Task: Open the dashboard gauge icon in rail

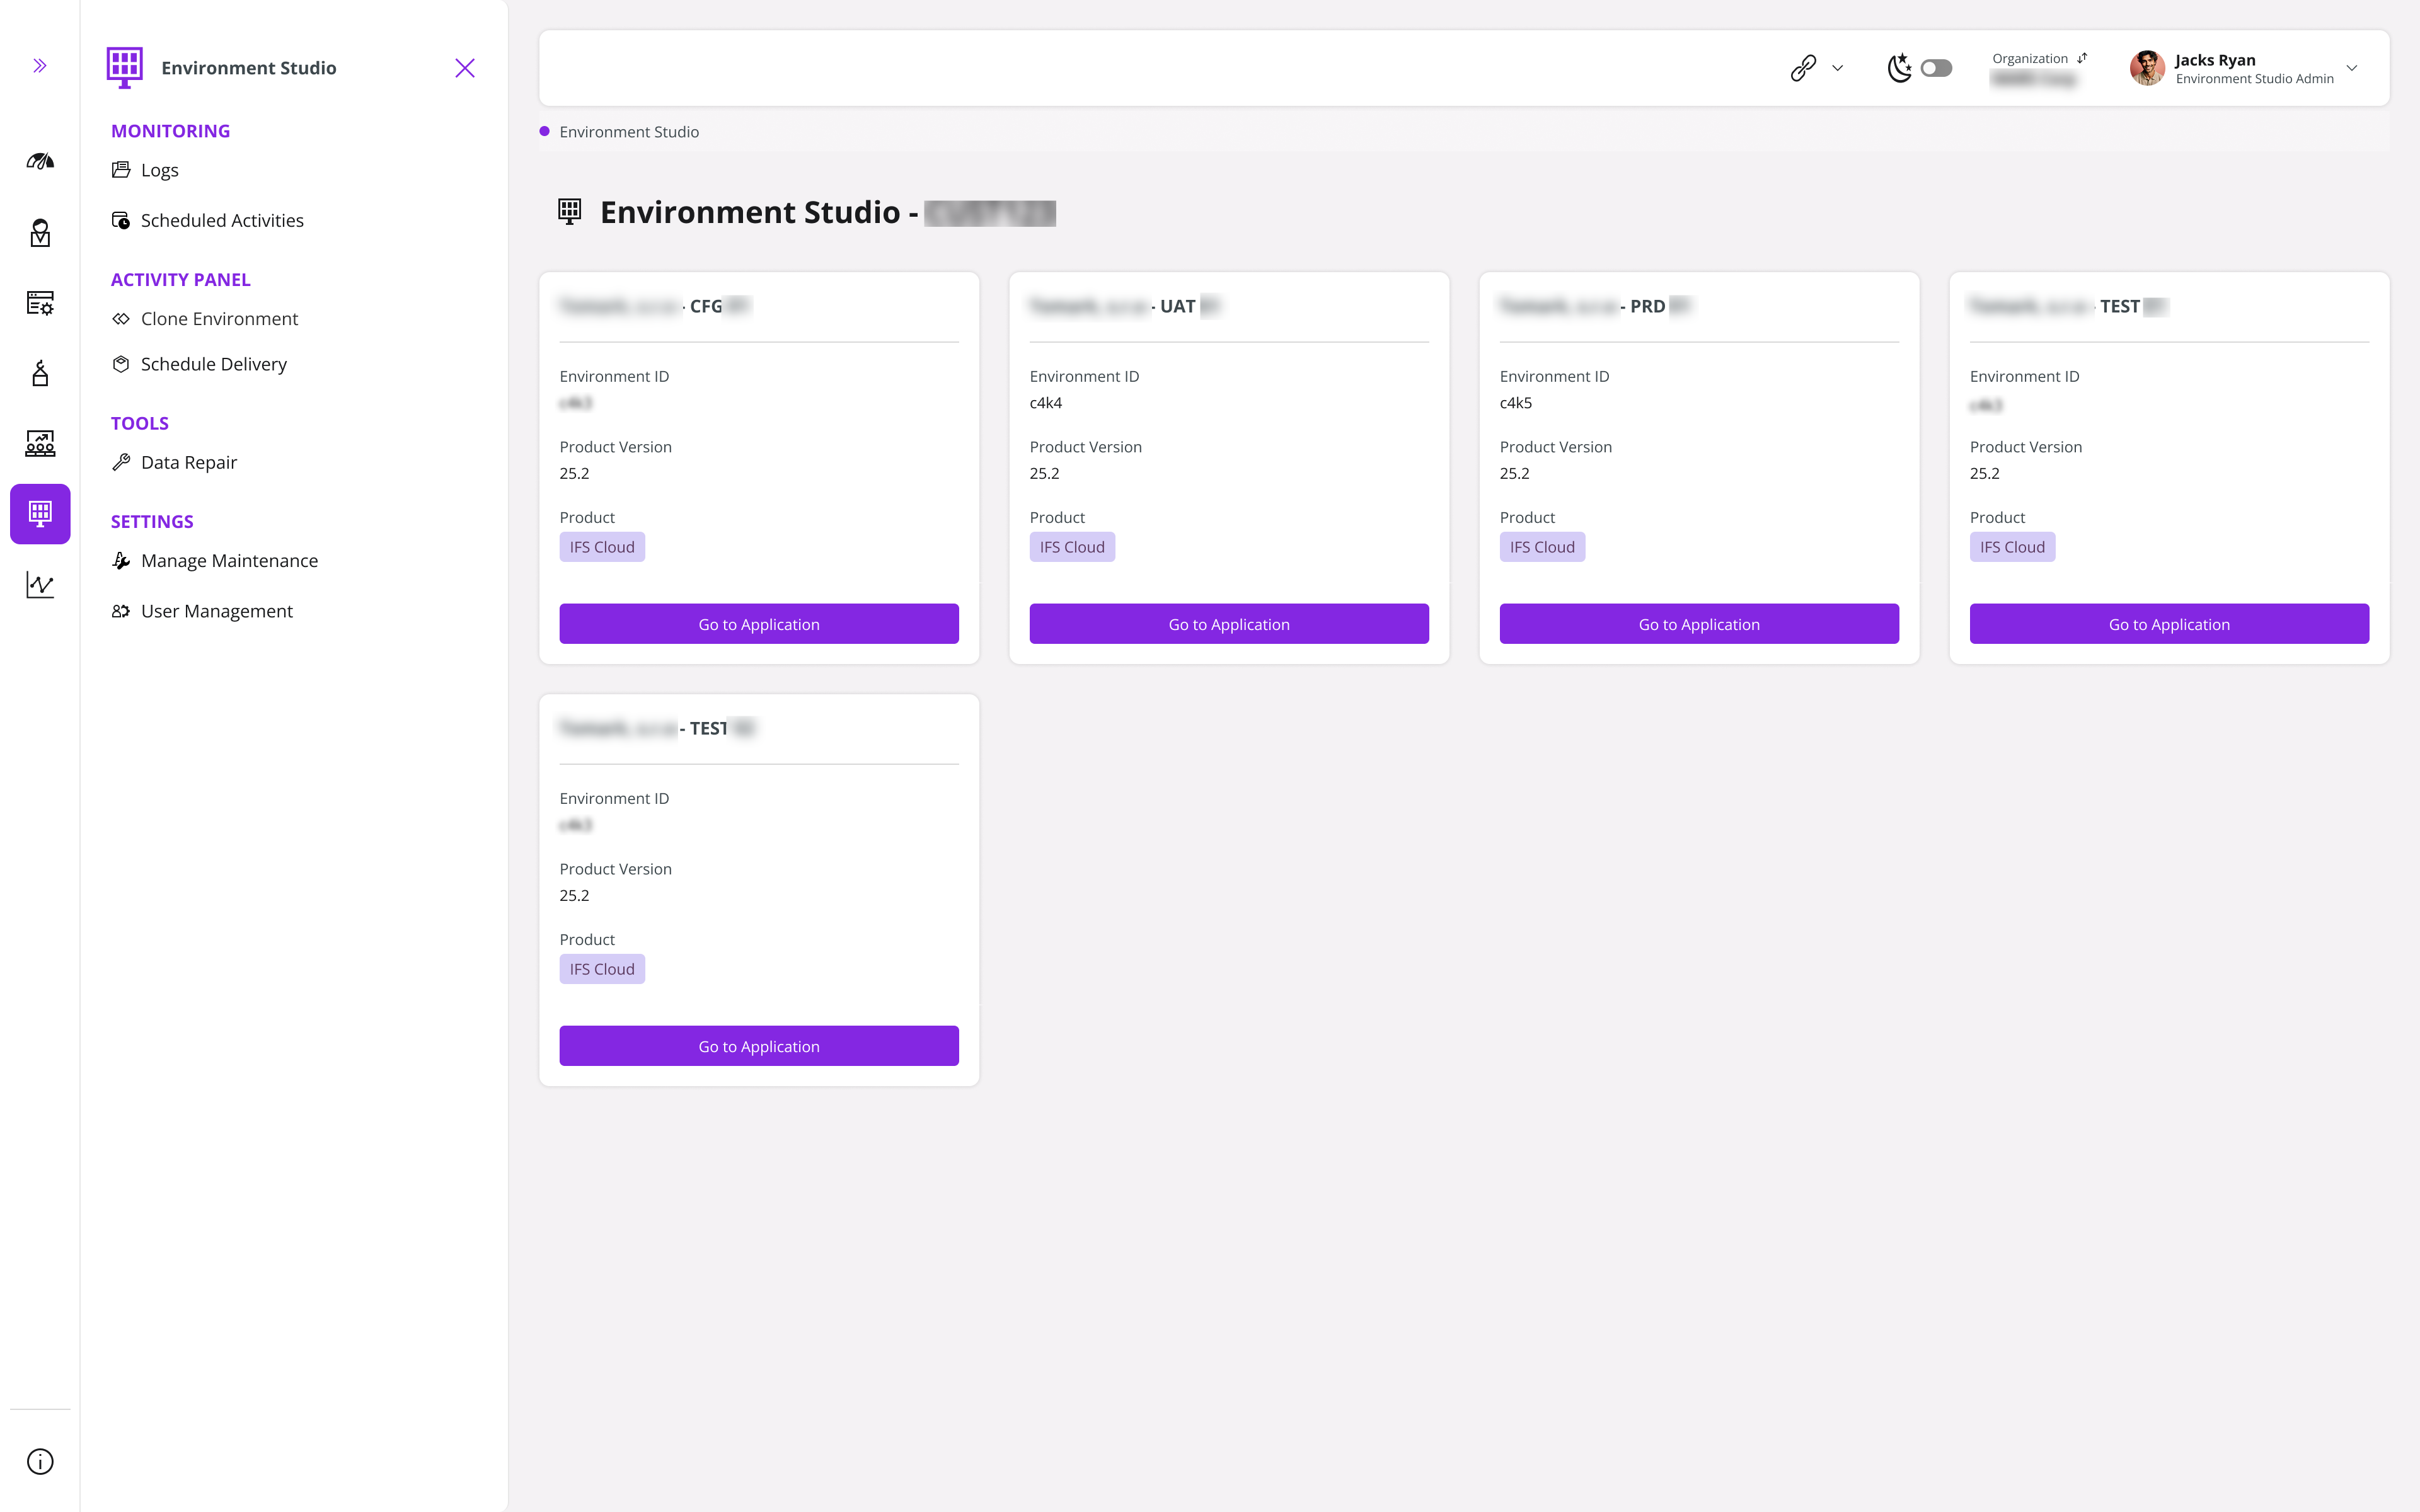Action: (40, 161)
